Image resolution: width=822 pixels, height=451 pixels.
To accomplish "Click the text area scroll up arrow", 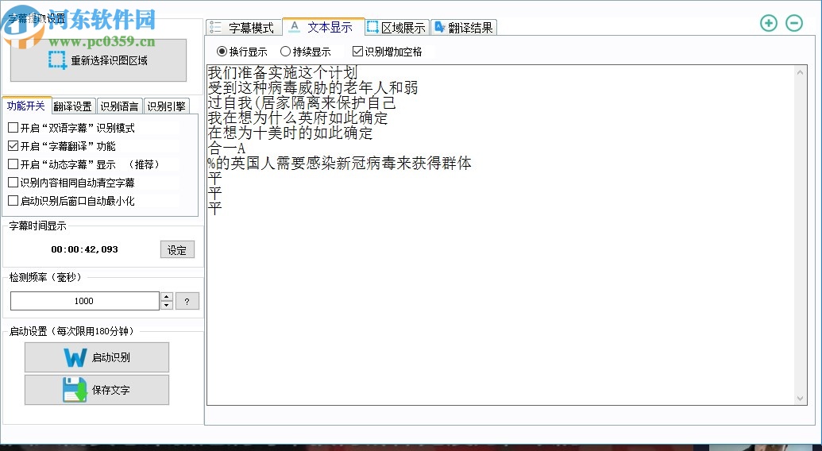I will coord(800,73).
